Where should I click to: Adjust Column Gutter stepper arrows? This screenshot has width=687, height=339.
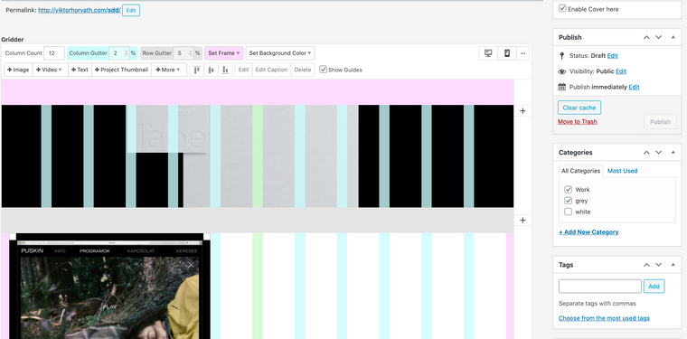click(127, 53)
